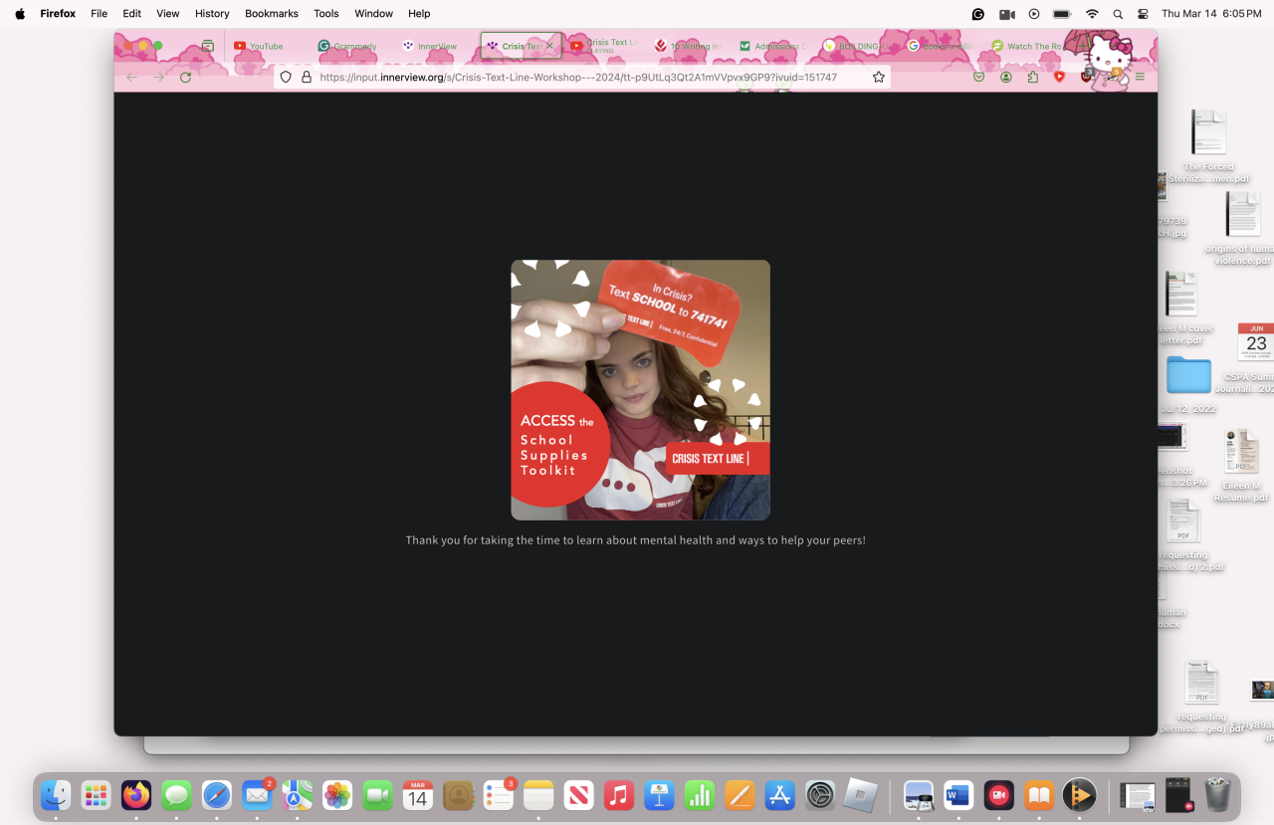Open the Extensions puzzle-piece icon
This screenshot has height=825, width=1274.
point(1032,77)
